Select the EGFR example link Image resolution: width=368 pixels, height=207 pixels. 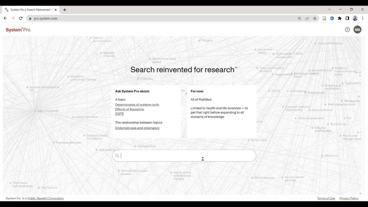coord(119,114)
